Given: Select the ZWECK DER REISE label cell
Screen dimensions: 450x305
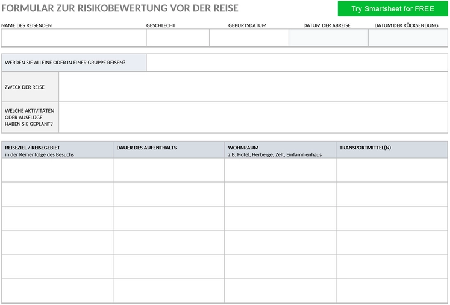Looking at the screenshot, I should [30, 87].
